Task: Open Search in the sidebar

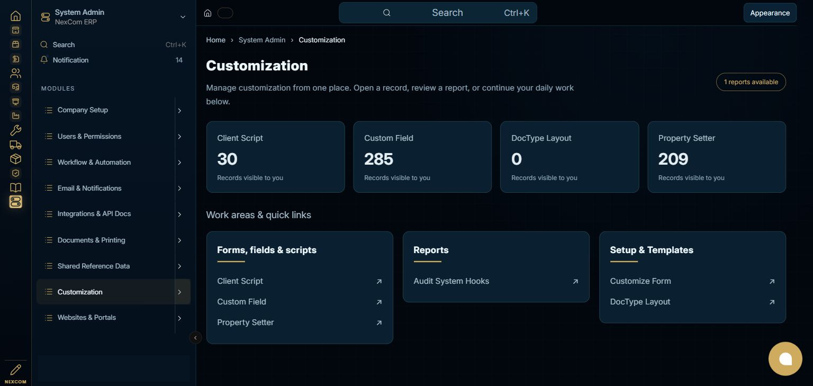Action: coord(113,45)
